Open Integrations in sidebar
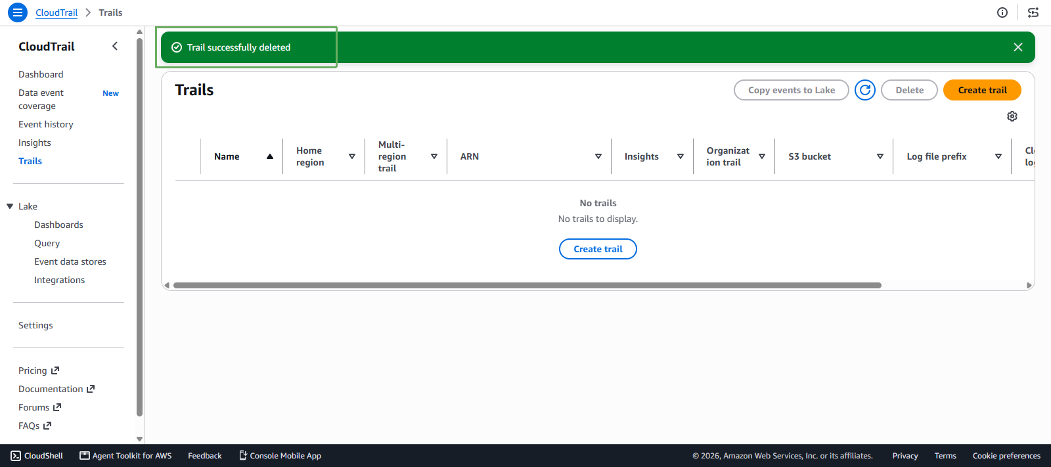 59,280
